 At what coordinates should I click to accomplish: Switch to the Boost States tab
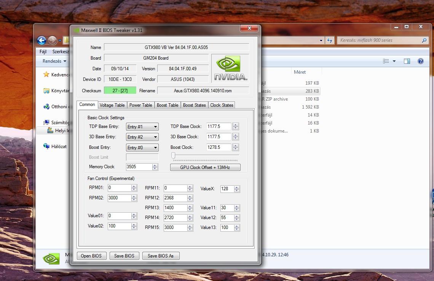tap(194, 105)
